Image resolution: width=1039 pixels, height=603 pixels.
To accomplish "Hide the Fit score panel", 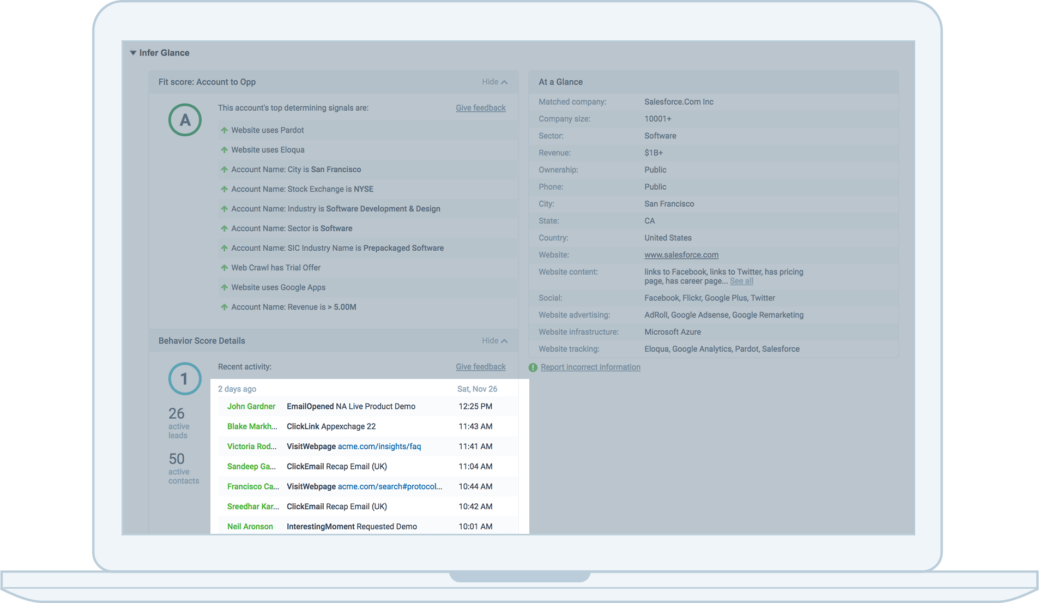I will click(494, 82).
